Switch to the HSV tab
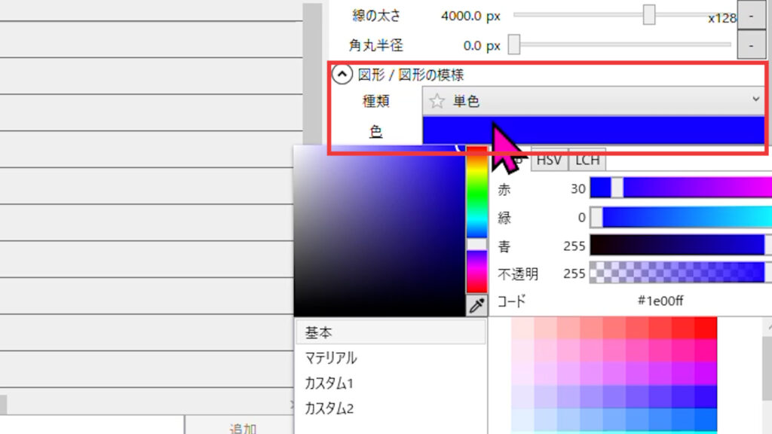The image size is (772, 434). pyautogui.click(x=548, y=160)
